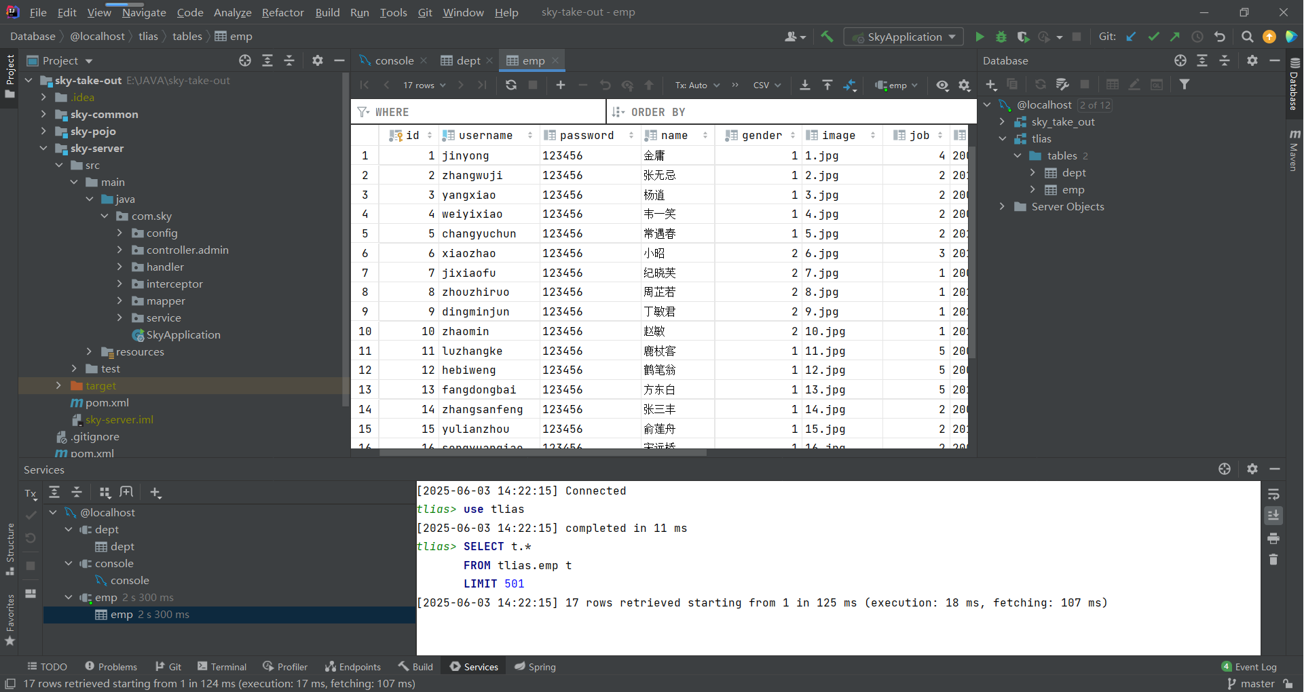The image size is (1304, 692).
Task: Toggle tool window bars in status bar corner
Action: pos(10,684)
